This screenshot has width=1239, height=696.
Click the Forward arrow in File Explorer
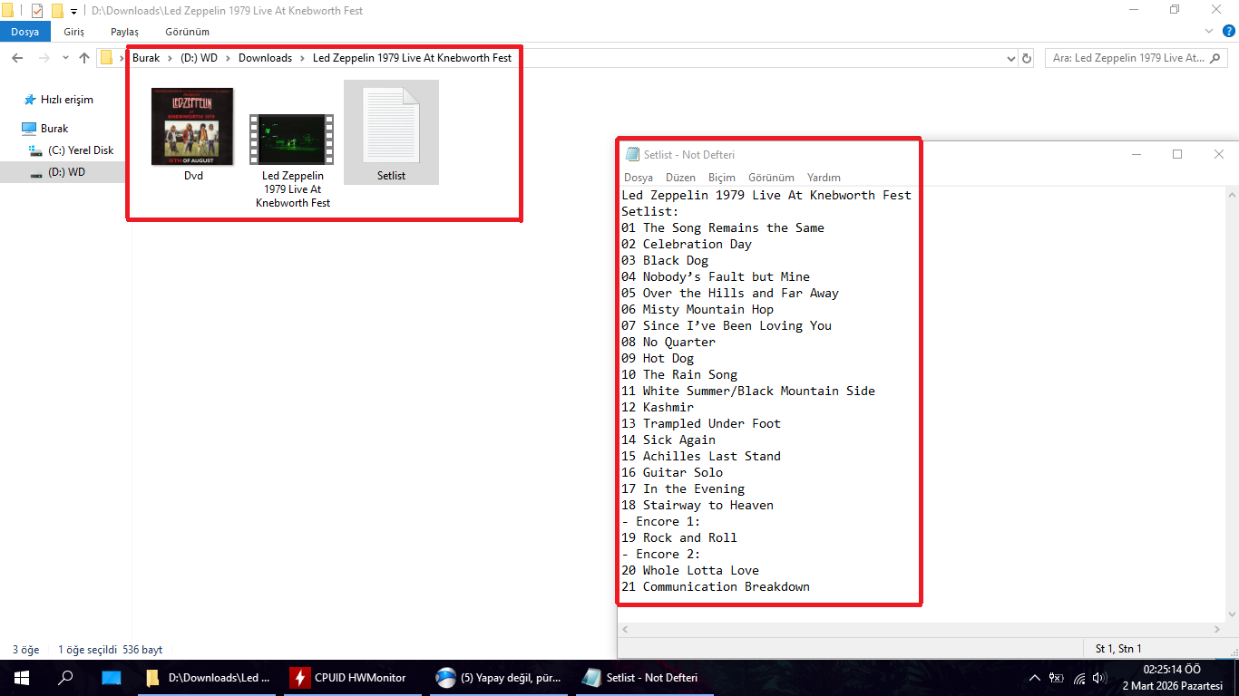(x=44, y=58)
